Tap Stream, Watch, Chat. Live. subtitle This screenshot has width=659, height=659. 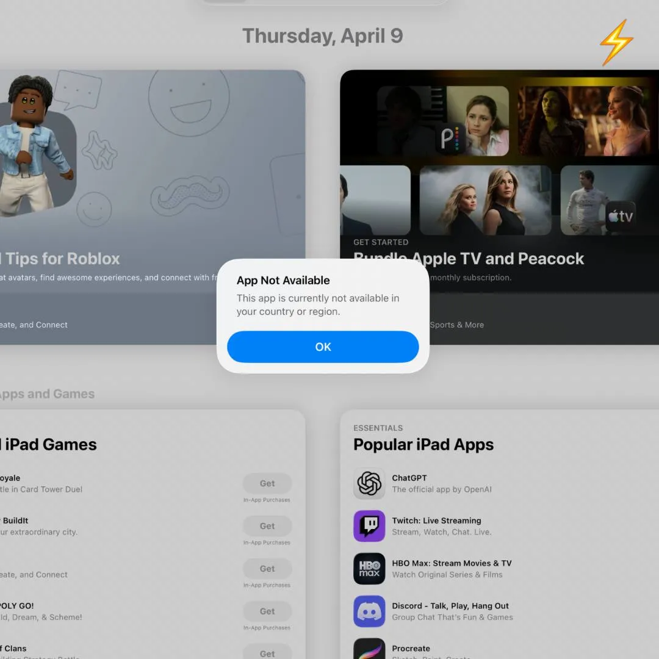point(441,531)
